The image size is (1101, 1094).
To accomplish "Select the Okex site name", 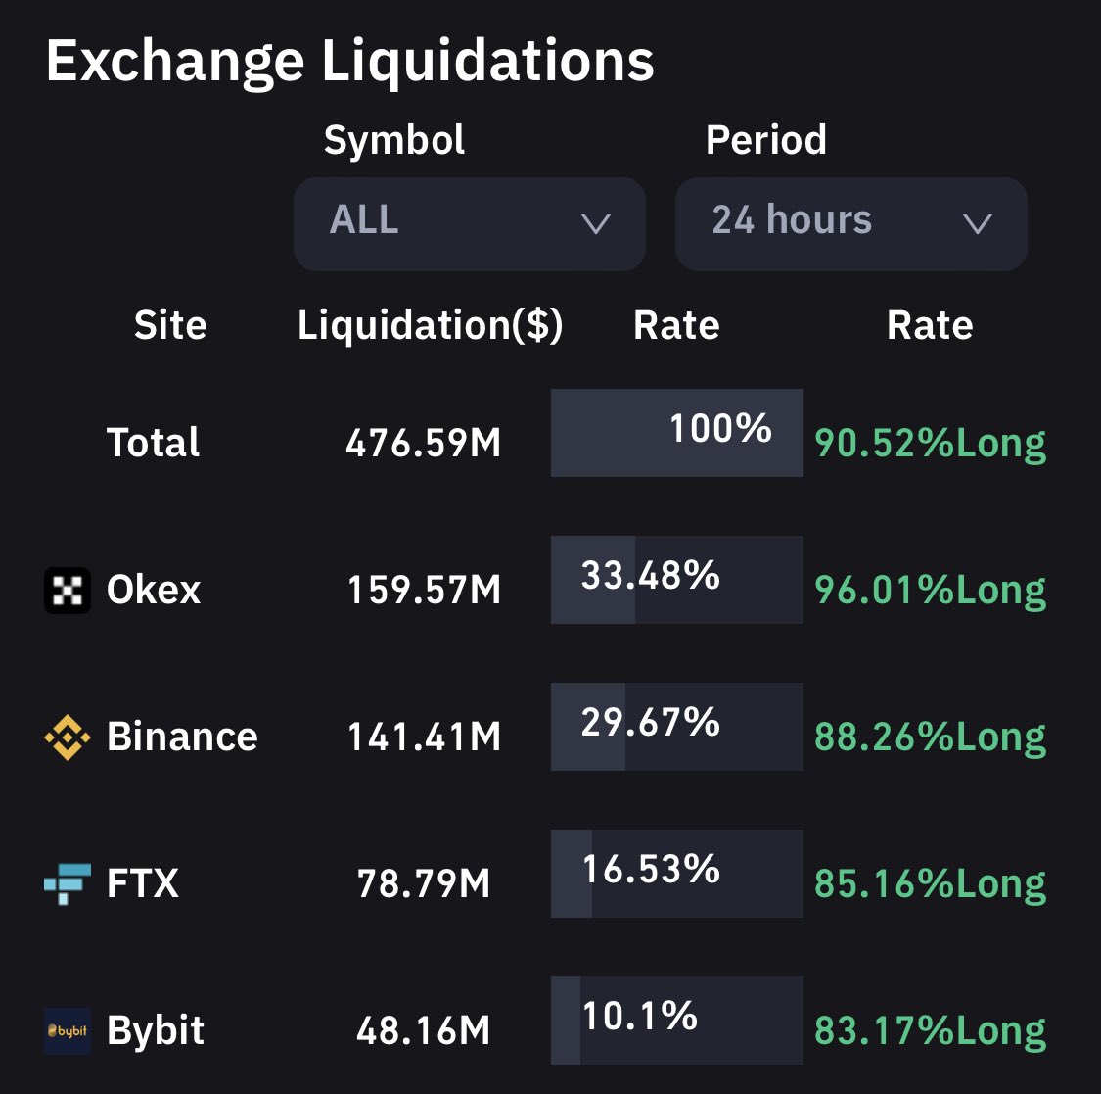I will [153, 590].
